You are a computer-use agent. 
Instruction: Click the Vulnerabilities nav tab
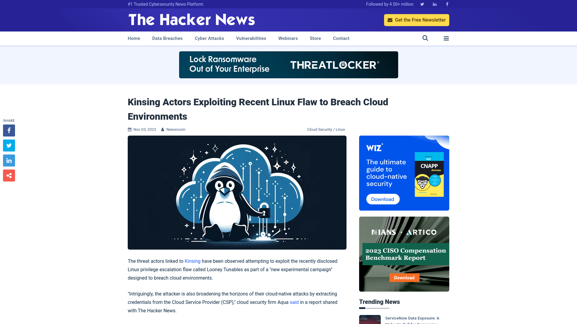point(251,38)
